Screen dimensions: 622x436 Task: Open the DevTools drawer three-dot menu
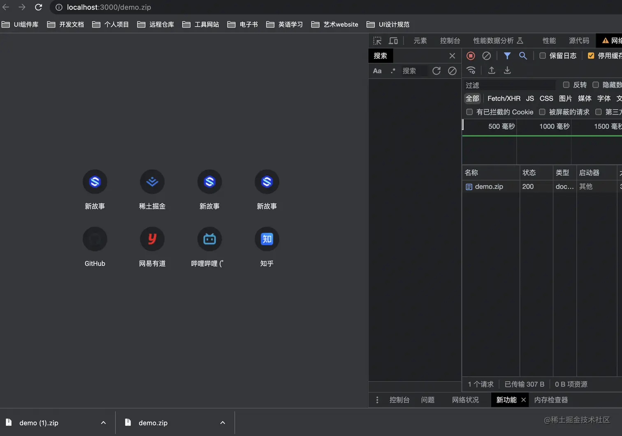click(x=377, y=400)
